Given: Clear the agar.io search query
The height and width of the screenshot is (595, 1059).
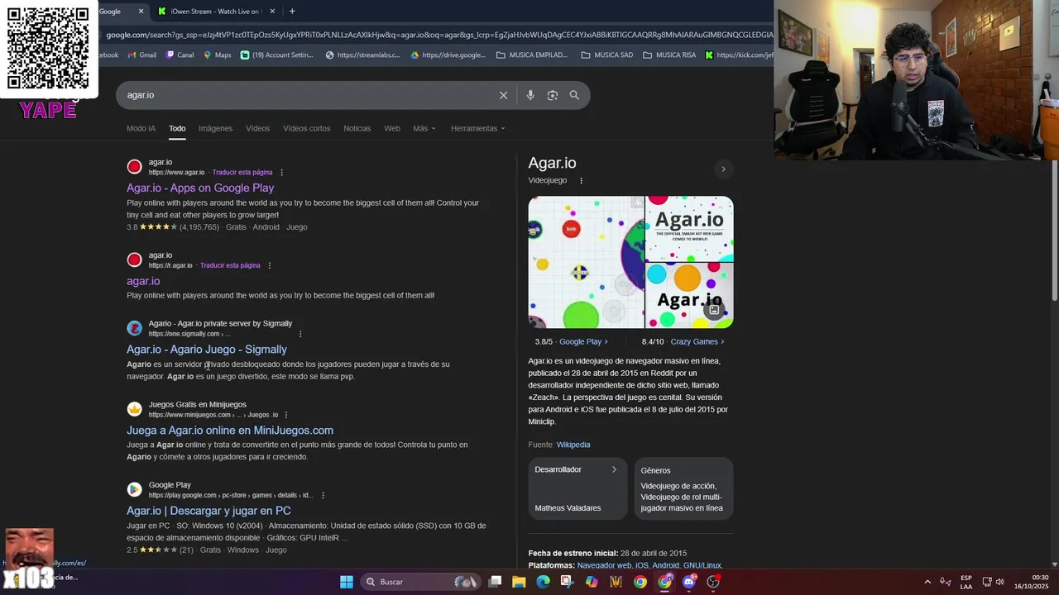Looking at the screenshot, I should (503, 95).
